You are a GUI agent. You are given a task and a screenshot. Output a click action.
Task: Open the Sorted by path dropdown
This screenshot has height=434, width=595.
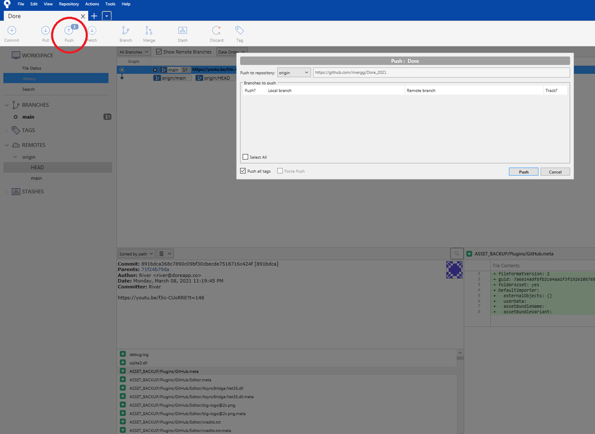(136, 253)
